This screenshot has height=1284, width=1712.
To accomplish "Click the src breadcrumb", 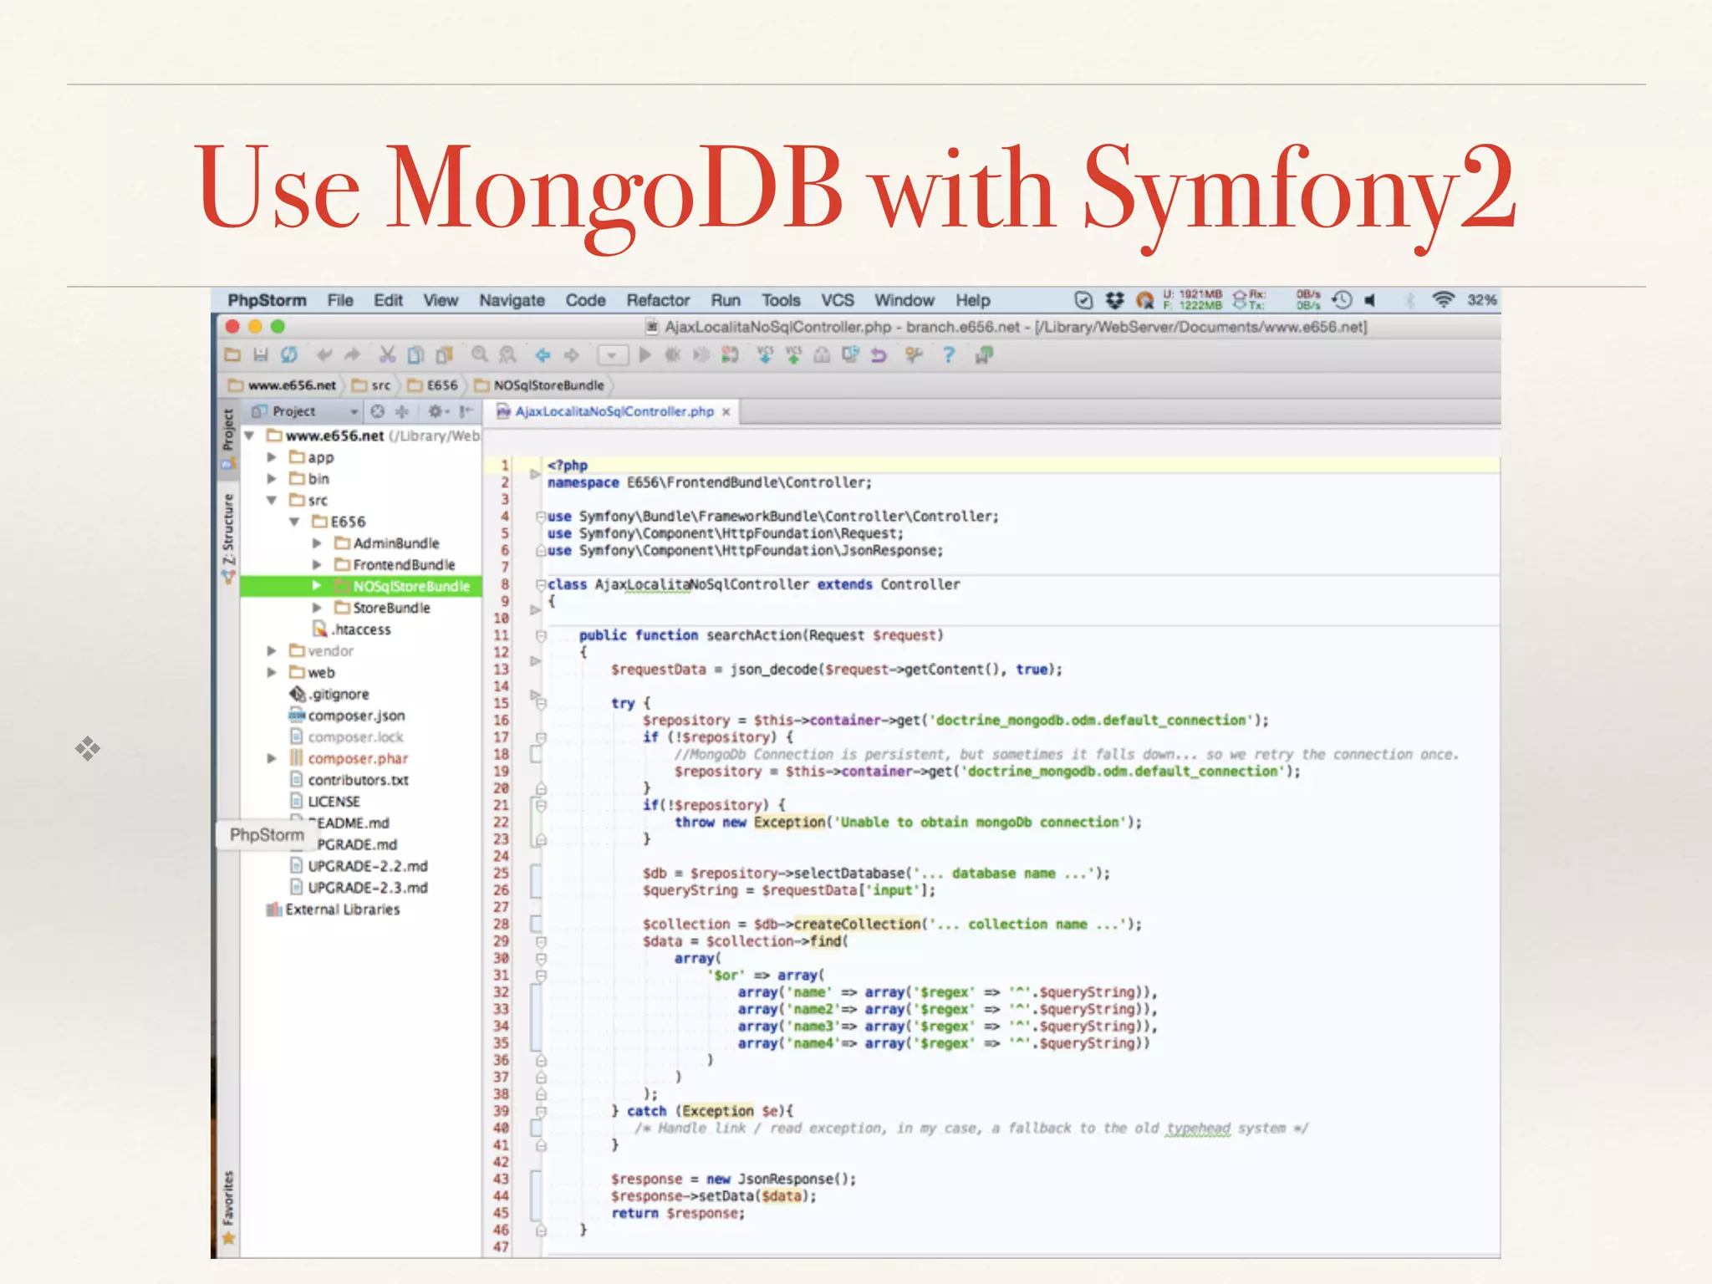I will 372,385.
